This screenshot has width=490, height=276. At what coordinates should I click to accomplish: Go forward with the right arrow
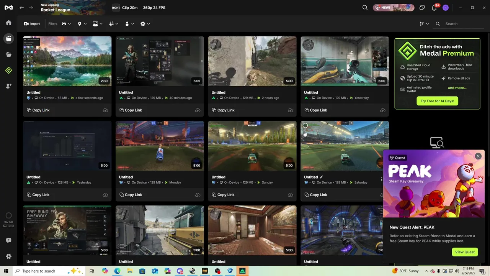tap(31, 8)
